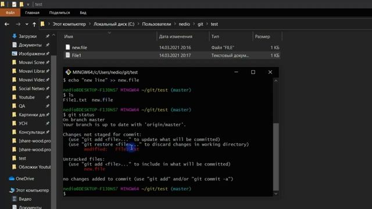
Task: Expand chevron after nedio breadcrumb
Action: click(x=194, y=24)
